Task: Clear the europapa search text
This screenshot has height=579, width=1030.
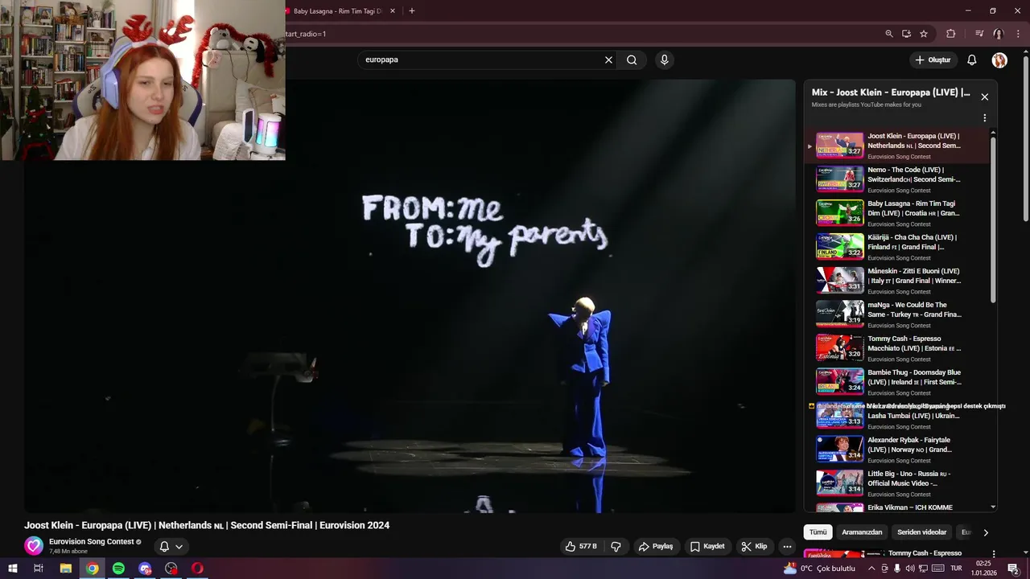Action: click(608, 60)
